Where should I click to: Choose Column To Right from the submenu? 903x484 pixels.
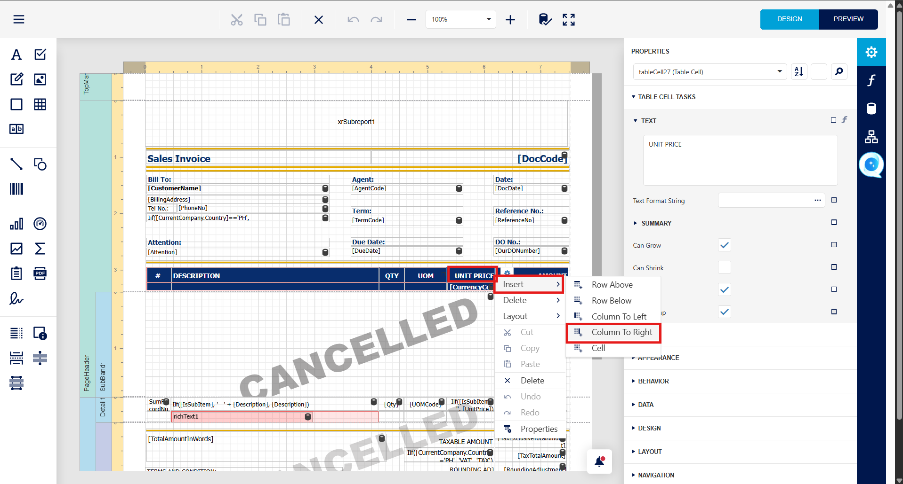(613, 332)
